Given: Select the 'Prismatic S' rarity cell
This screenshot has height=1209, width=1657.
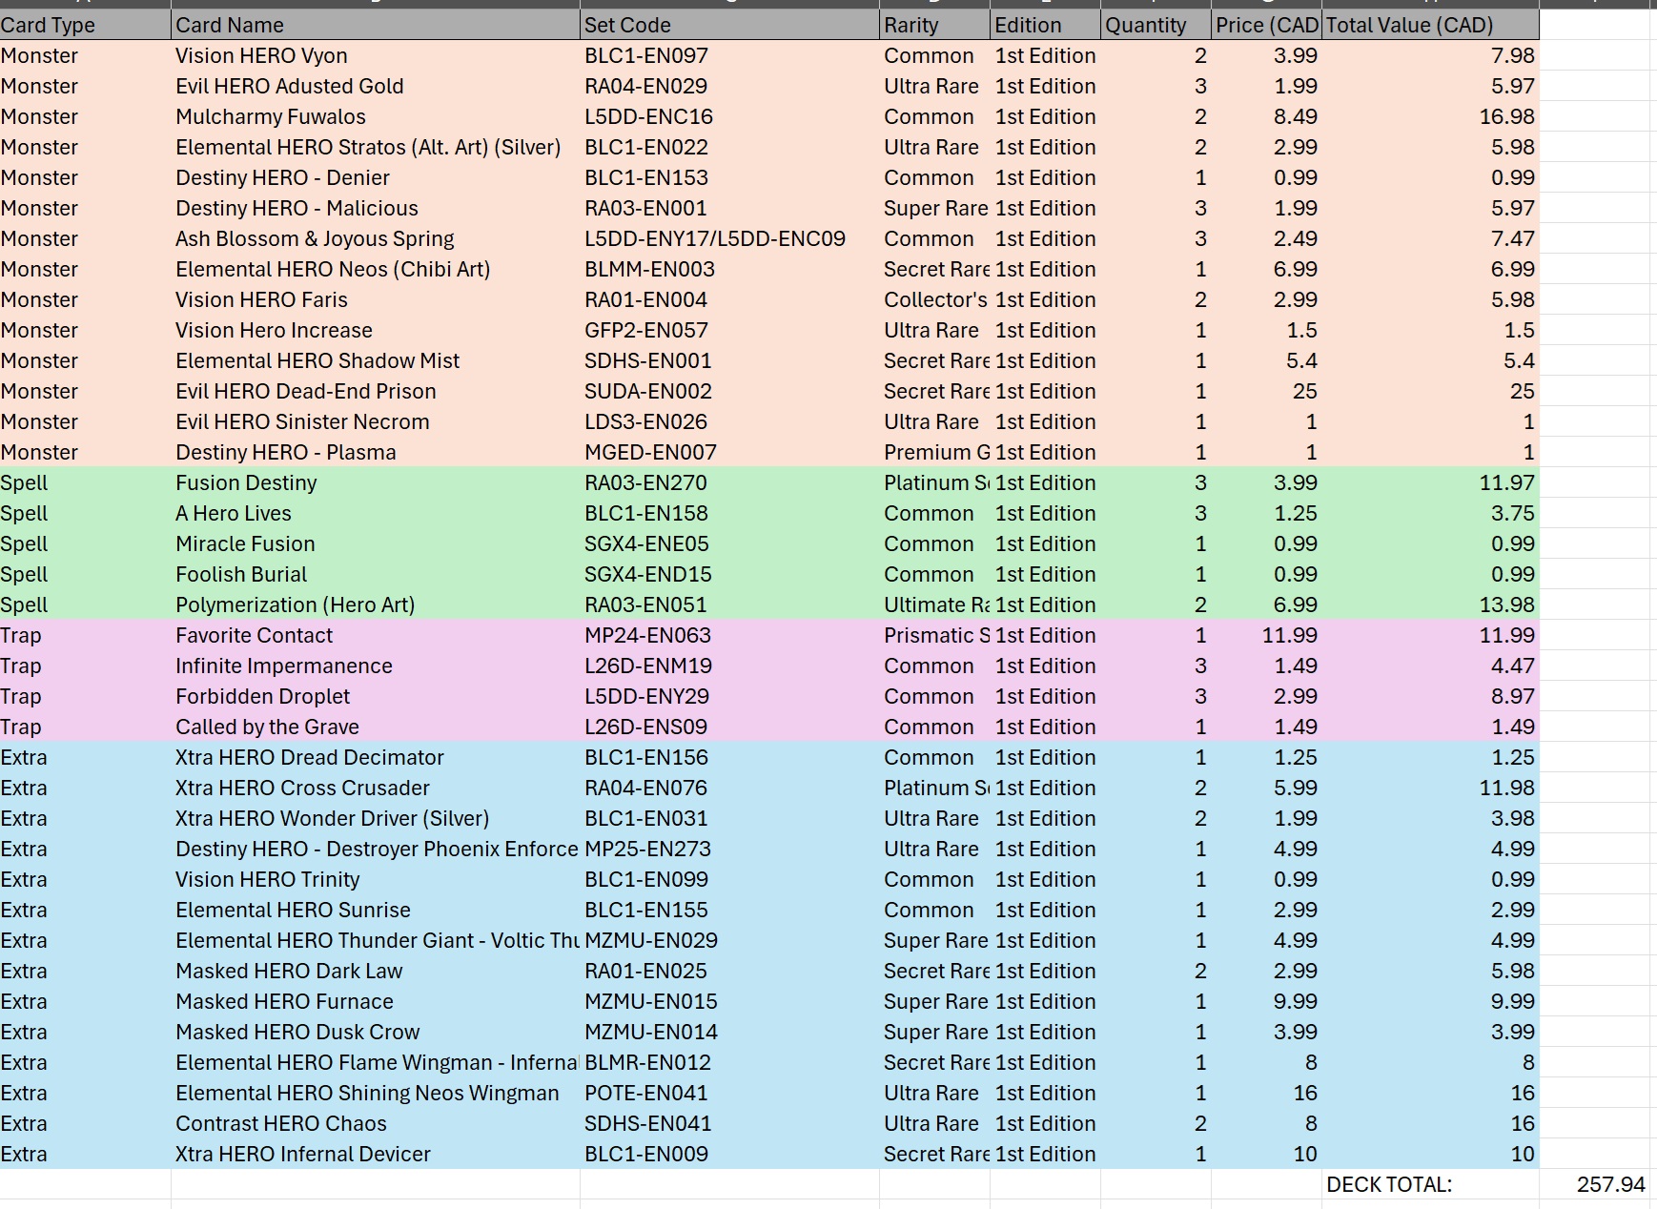Looking at the screenshot, I should point(934,635).
